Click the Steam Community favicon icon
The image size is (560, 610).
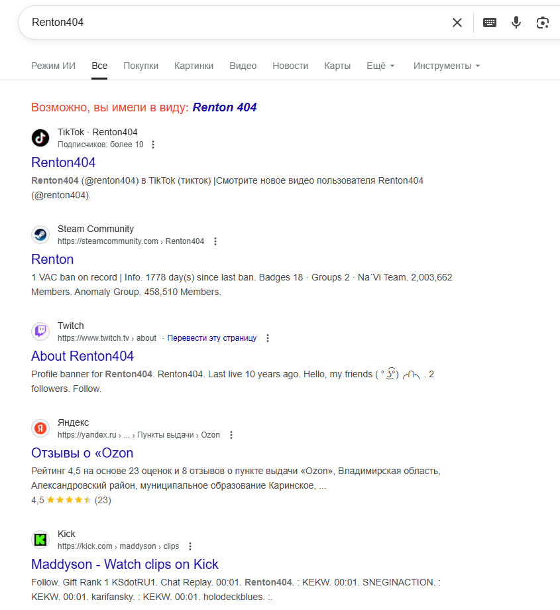pos(40,235)
